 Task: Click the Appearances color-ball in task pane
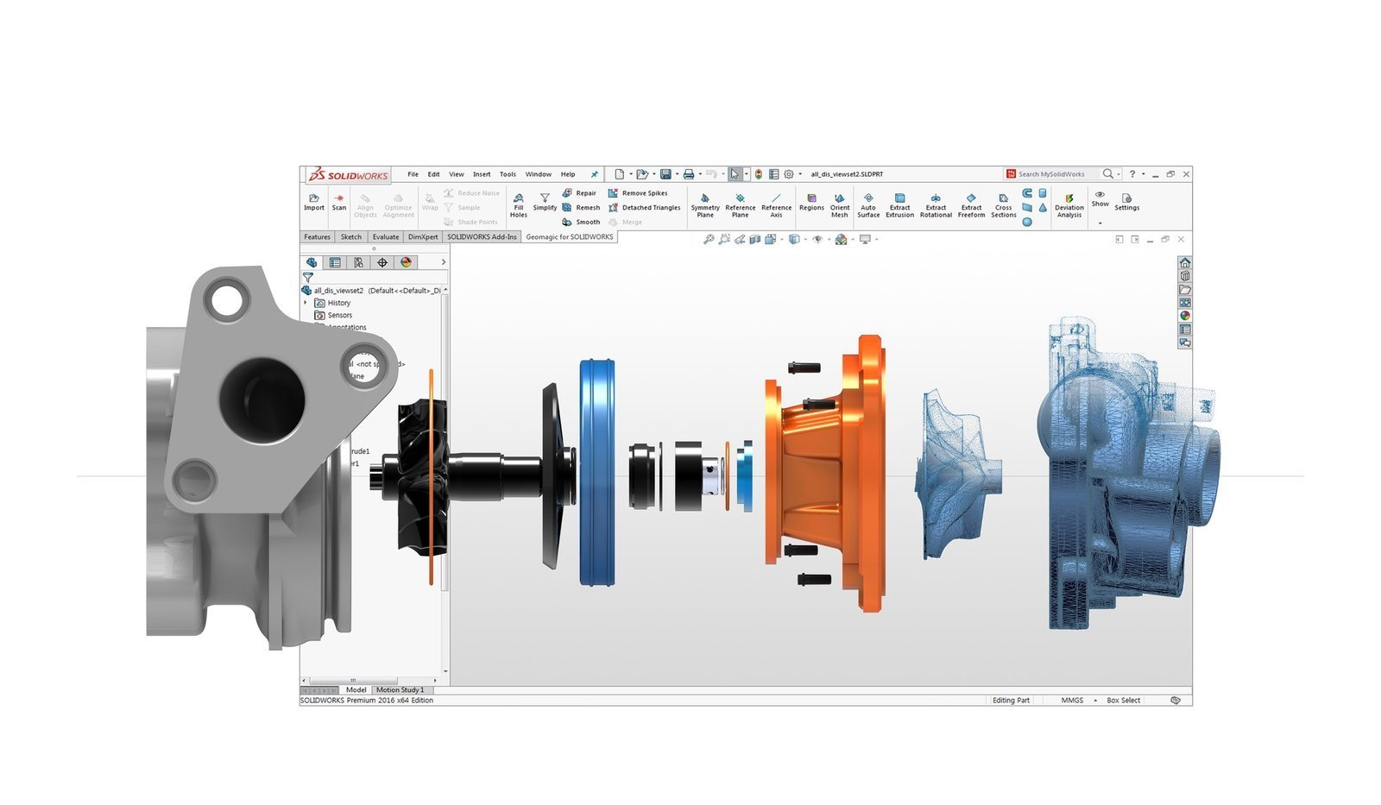pos(1185,316)
